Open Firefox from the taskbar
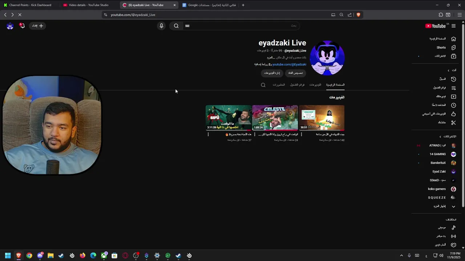 82,256
